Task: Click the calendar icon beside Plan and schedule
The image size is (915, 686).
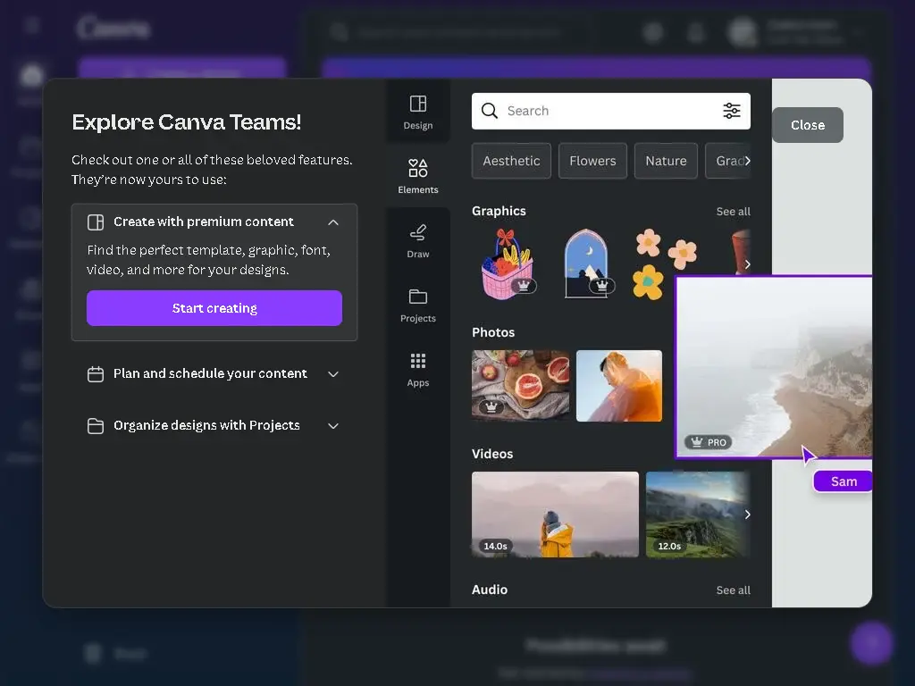Action: coord(95,374)
